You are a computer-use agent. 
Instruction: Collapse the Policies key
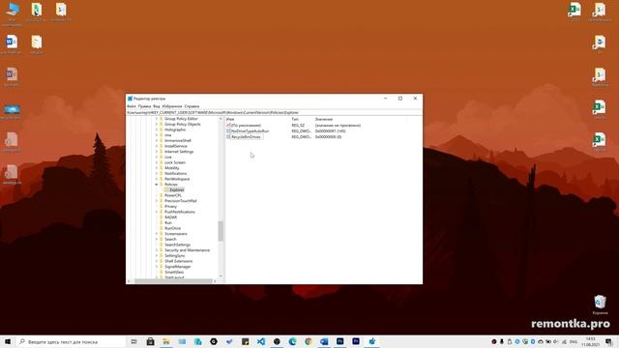coord(157,185)
